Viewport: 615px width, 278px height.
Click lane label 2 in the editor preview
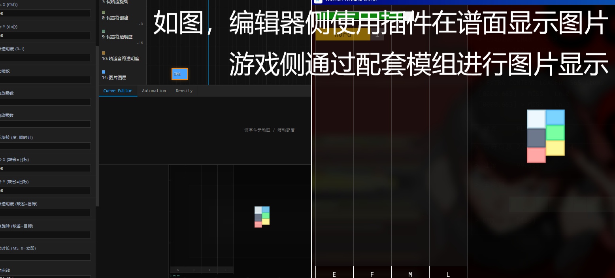coord(209,270)
